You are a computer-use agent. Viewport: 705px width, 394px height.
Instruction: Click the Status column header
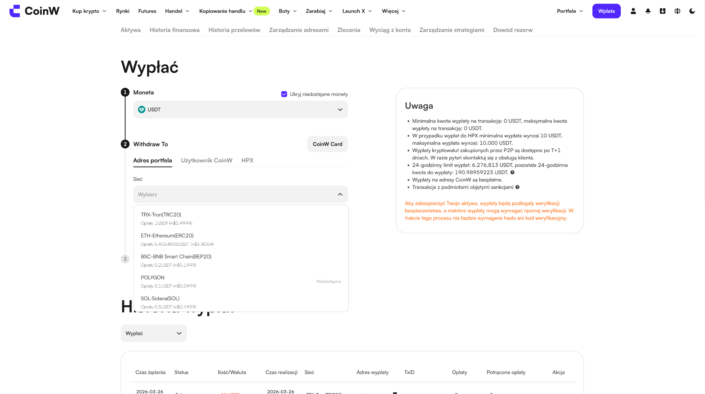point(181,372)
